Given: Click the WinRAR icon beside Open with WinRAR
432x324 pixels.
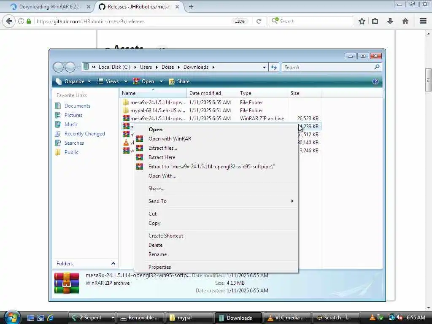Looking at the screenshot, I should 140,138.
